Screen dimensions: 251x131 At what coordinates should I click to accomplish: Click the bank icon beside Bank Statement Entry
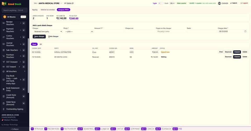pyautogui.click(x=3, y=89)
